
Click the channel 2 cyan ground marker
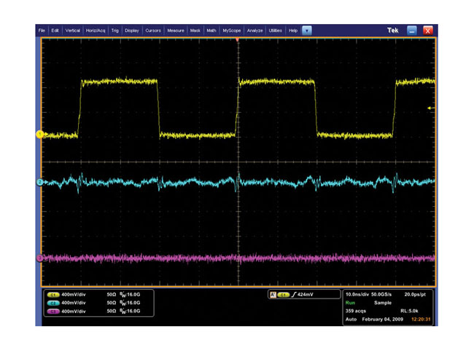[x=40, y=182]
